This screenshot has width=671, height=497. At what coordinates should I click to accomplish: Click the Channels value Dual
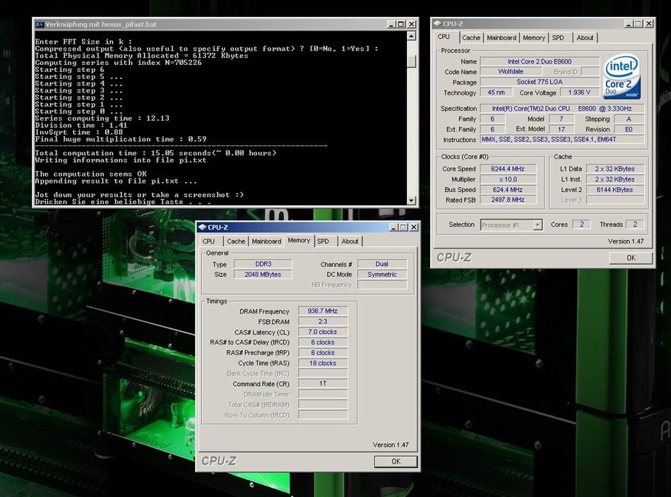tap(381, 264)
